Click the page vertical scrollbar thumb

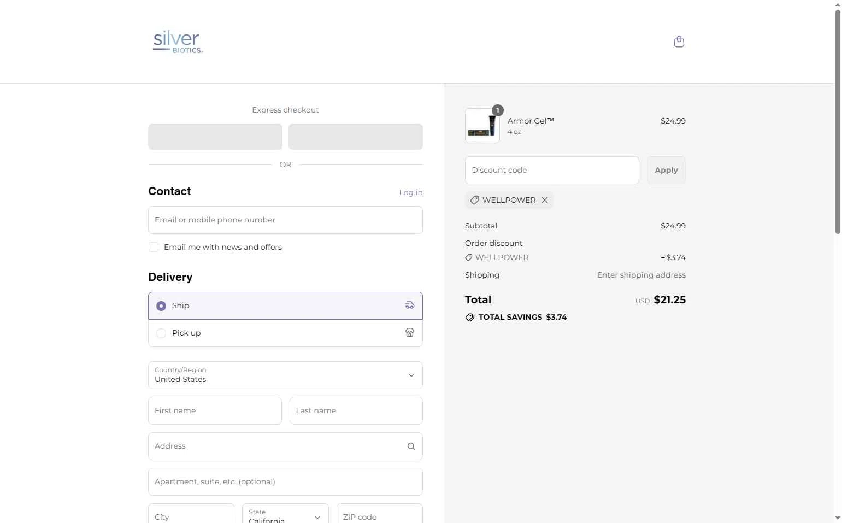tap(838, 121)
